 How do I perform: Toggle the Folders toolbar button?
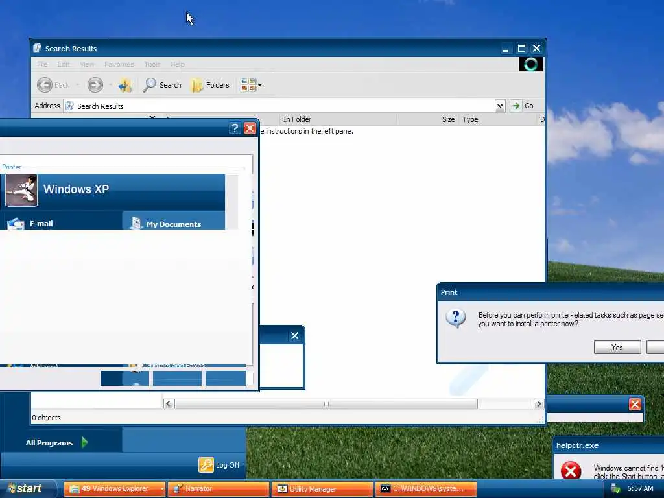211,85
